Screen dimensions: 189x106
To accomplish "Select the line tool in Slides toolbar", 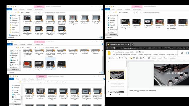I will point(144,58).
